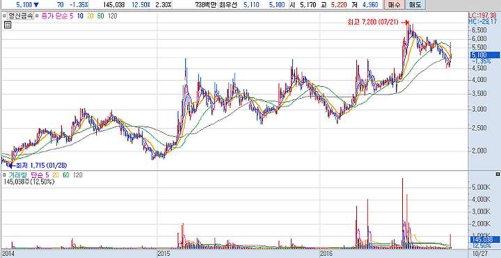501x258 pixels.
Task: Select the green 60-day price average label
Action: [x=100, y=16]
